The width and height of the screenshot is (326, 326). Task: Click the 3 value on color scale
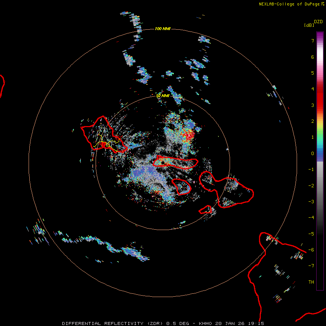coord(313,105)
